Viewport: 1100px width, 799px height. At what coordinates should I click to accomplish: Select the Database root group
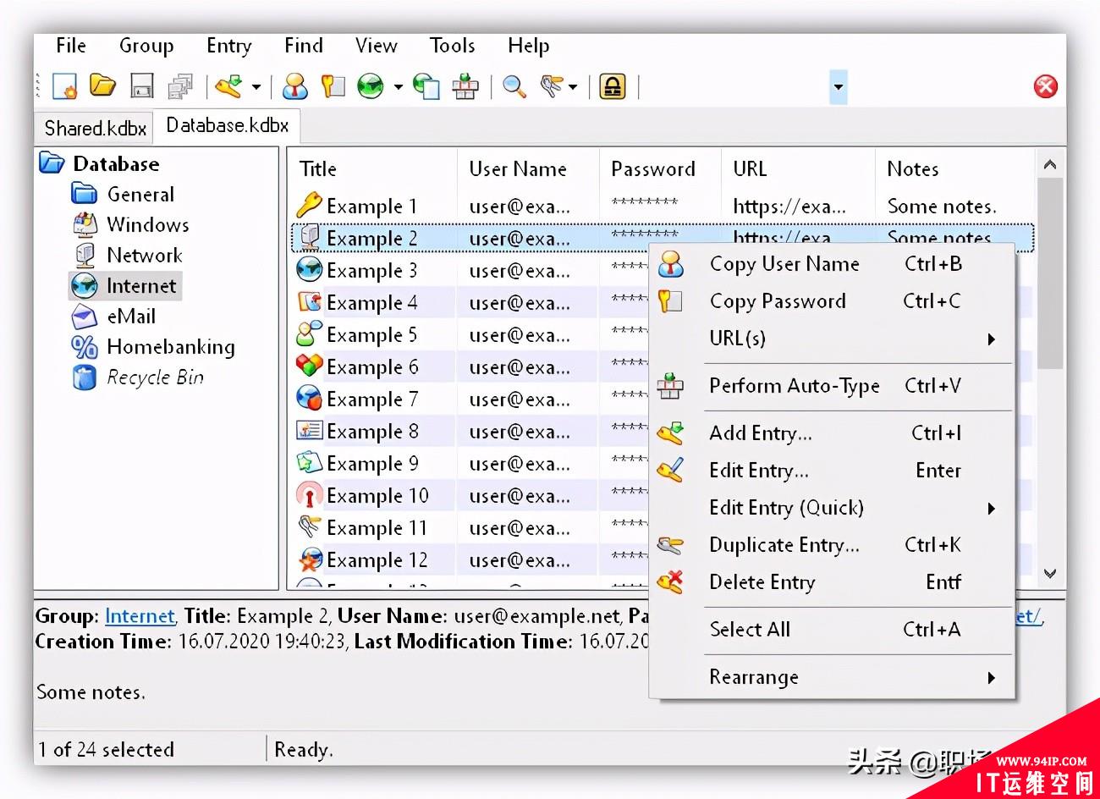click(x=116, y=163)
